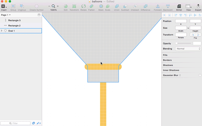Screen dimensions: 202x126
Task: Click the align right icon
Action: tap(185, 15)
